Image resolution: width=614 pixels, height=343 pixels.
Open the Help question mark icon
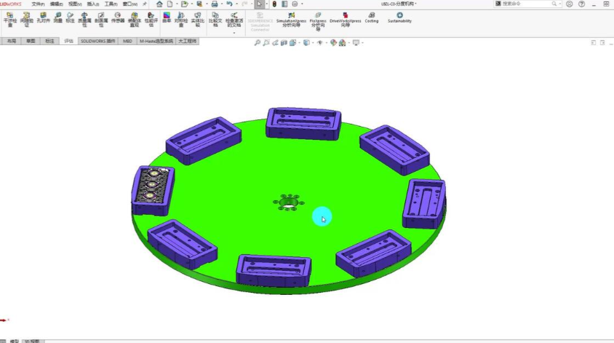[582, 4]
